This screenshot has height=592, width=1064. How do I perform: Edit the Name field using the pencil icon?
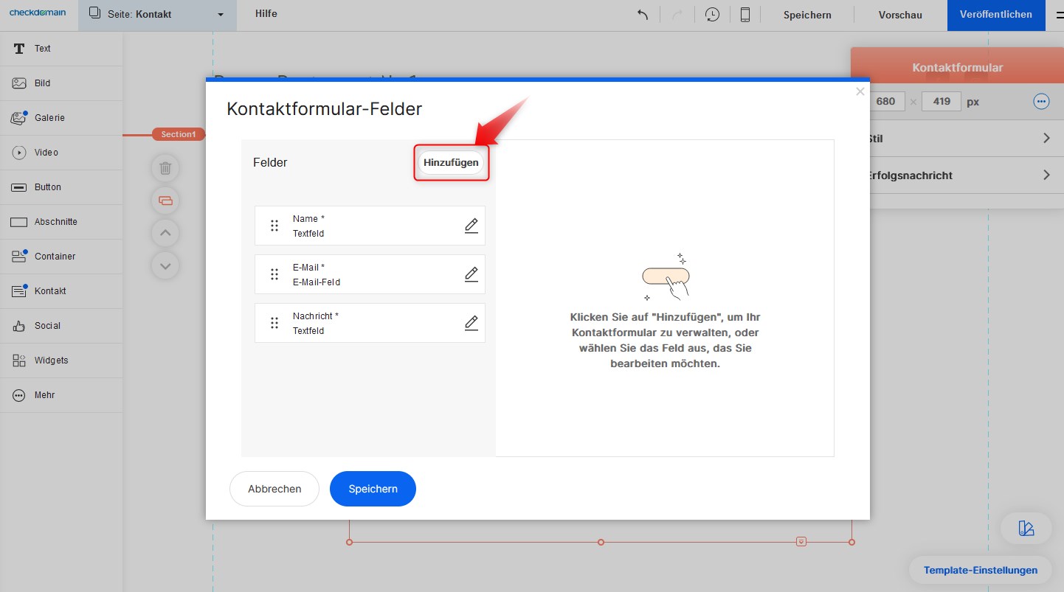pos(471,226)
